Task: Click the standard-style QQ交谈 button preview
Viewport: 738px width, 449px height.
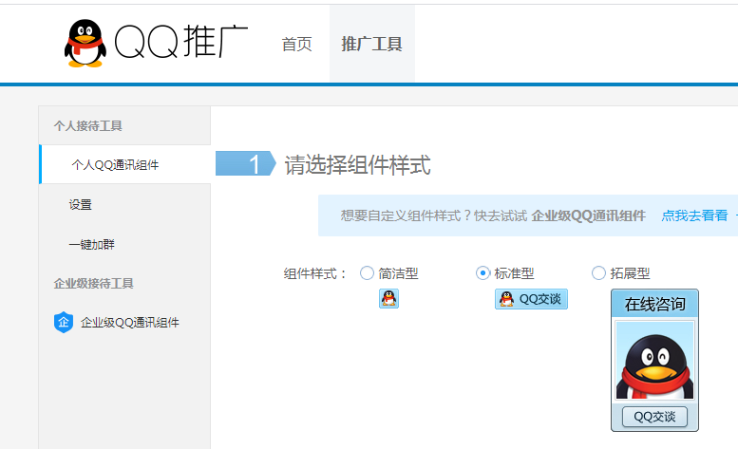Action: [x=531, y=299]
